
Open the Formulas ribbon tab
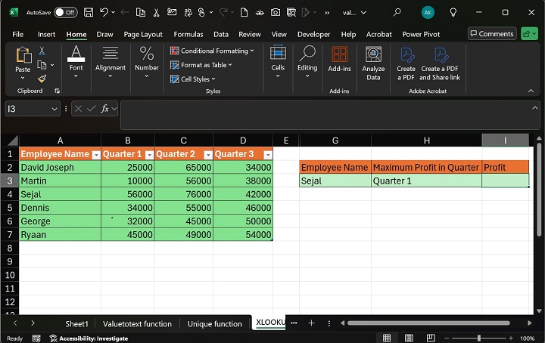pos(188,34)
